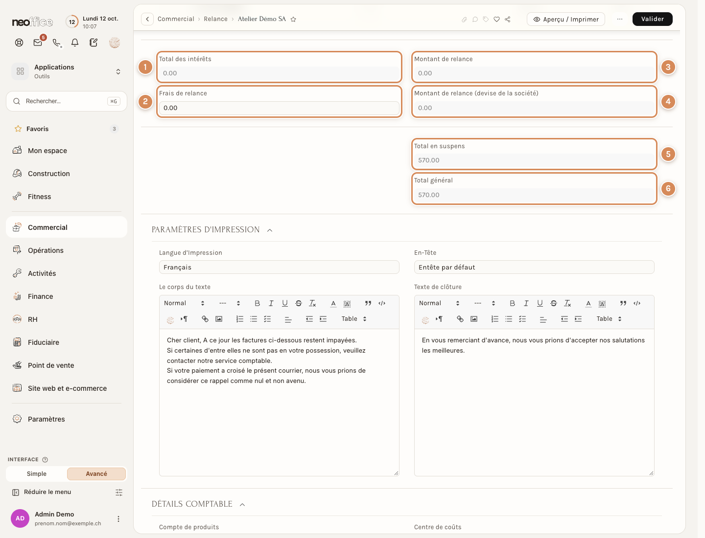
Task: Insert link in Texte de clôture editor
Action: click(460, 319)
